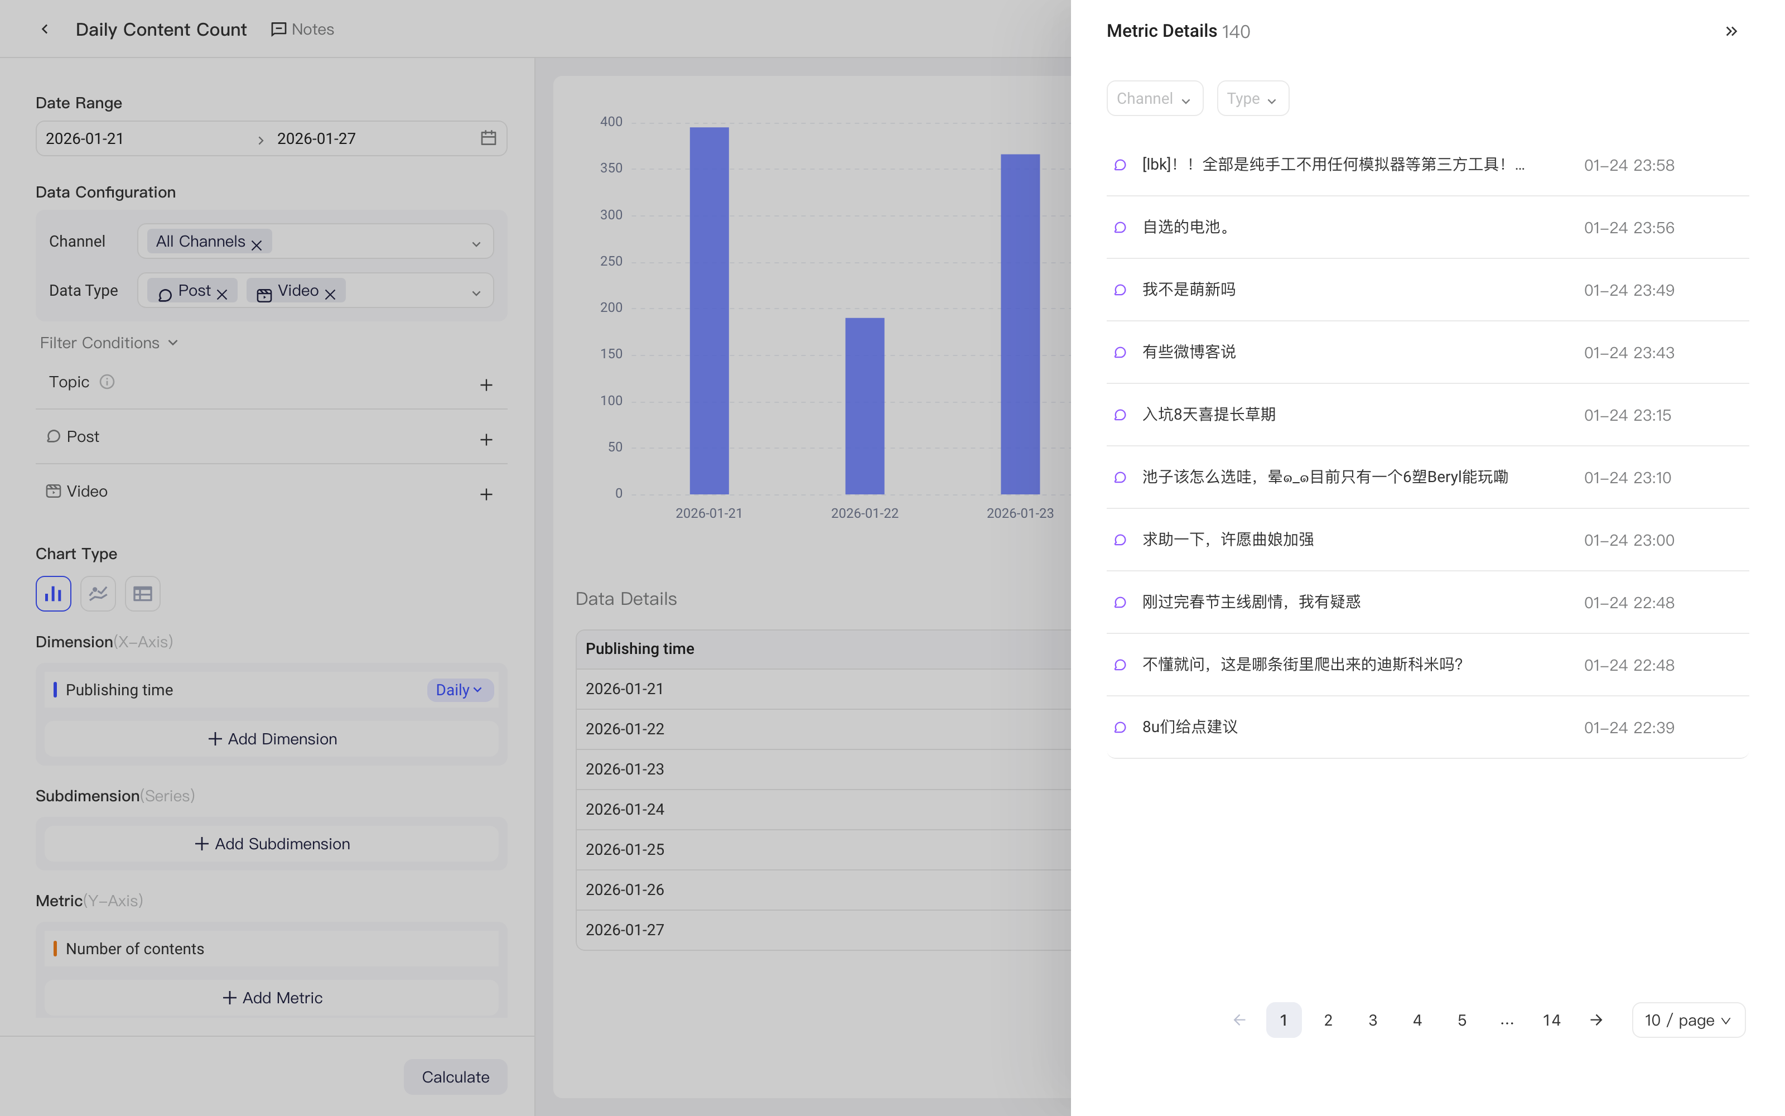Viewport: 1785px width, 1116px height.
Task: Click Add Subdimension
Action: pos(272,843)
